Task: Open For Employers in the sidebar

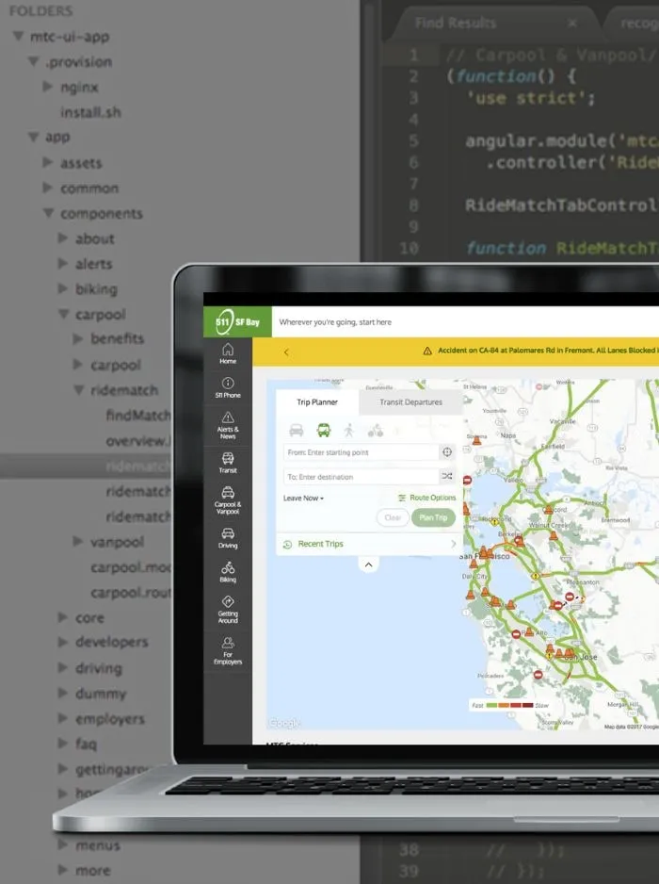Action: pos(228,650)
